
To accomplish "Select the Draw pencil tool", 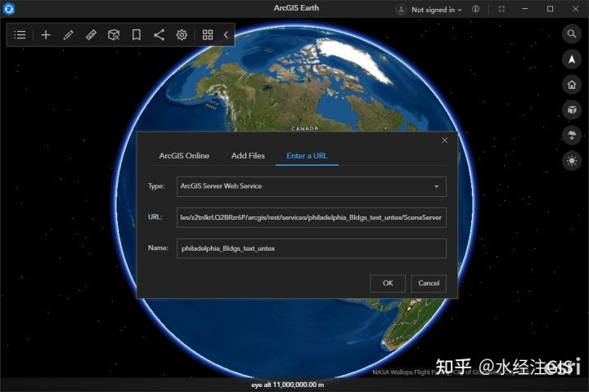I will point(69,35).
